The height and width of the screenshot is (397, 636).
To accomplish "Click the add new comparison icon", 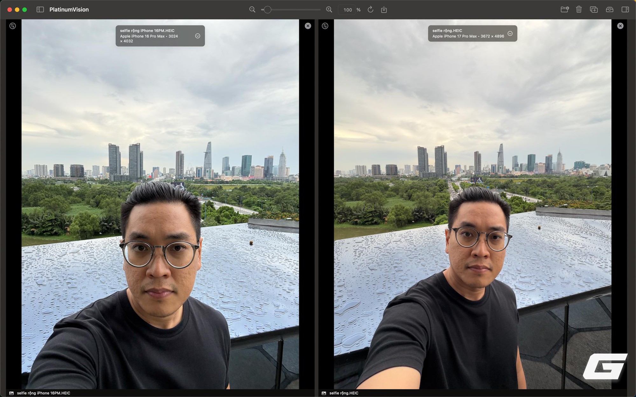I will pos(593,10).
